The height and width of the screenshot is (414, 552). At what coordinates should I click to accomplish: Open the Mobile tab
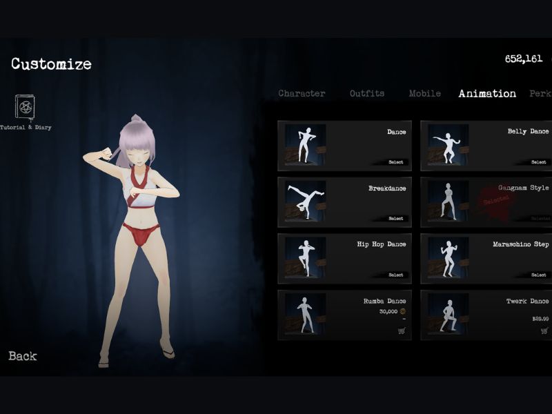tap(424, 93)
